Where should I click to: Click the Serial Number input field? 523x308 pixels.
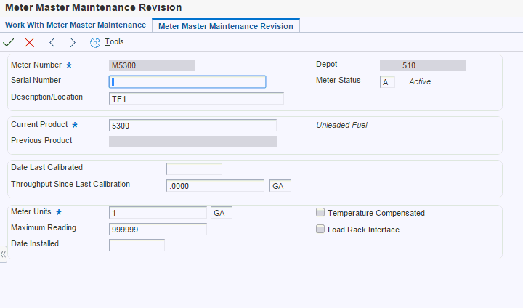[x=187, y=81]
